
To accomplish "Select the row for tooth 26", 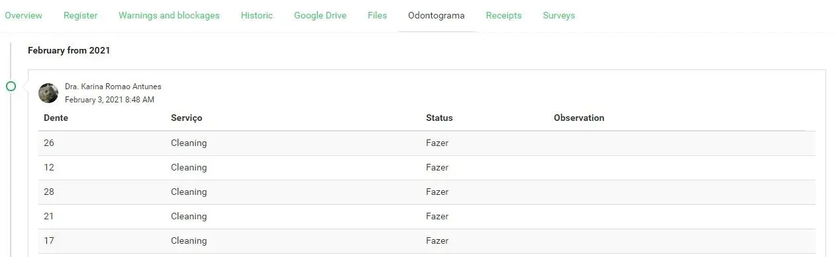I will (x=427, y=143).
